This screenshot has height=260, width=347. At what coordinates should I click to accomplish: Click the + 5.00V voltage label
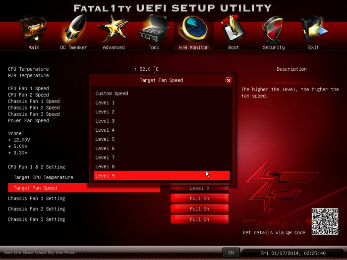click(x=18, y=146)
